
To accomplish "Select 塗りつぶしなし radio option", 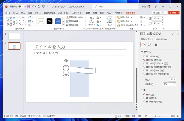I will [x=144, y=56].
